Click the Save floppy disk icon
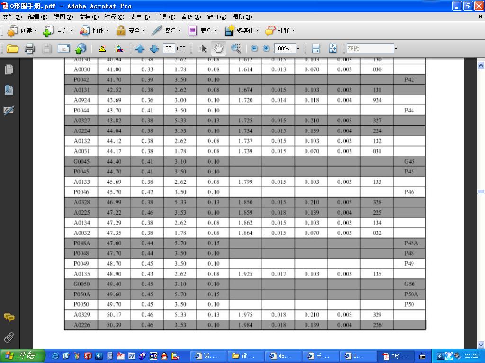 pos(47,49)
